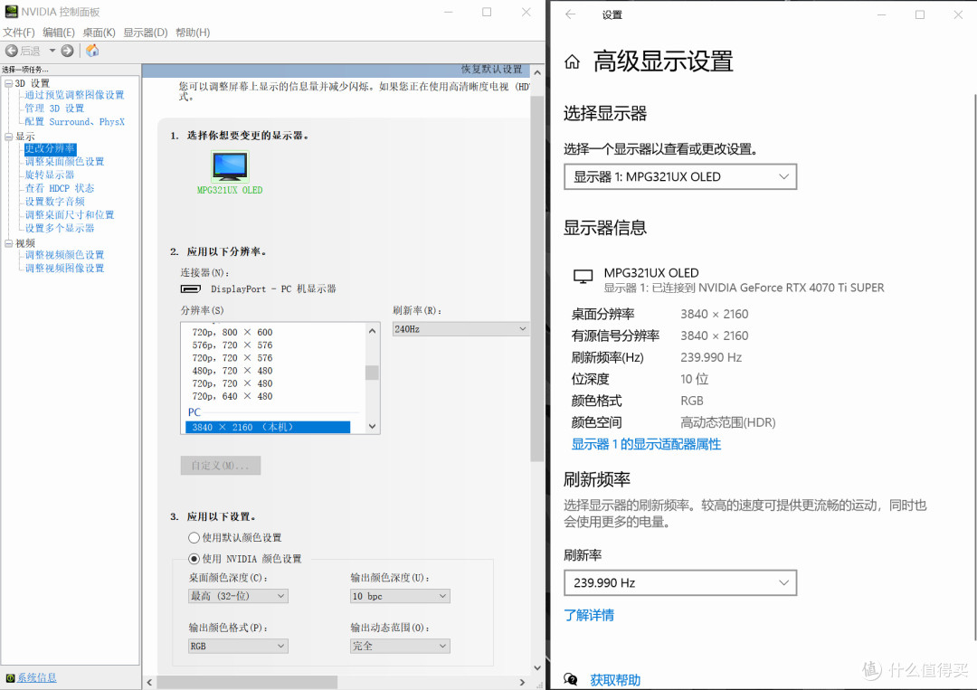This screenshot has width=977, height=690.
Task: Open the 帮助(H) menu
Action: [x=193, y=33]
